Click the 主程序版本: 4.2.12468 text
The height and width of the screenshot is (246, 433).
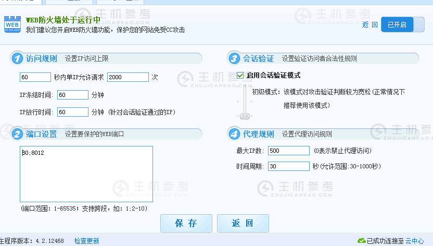click(32, 241)
